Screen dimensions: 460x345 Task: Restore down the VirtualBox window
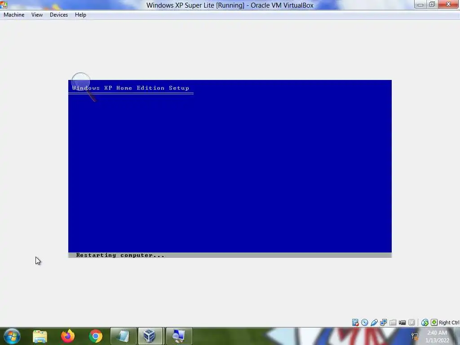(432, 4)
